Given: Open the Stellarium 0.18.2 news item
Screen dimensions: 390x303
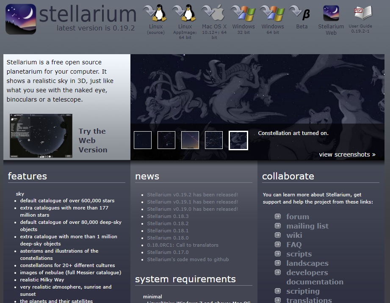Looking at the screenshot, I should (168, 223).
